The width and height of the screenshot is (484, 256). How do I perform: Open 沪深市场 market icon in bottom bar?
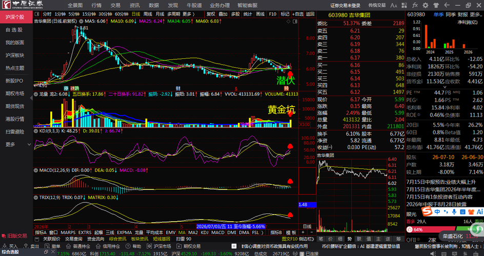click(149, 246)
